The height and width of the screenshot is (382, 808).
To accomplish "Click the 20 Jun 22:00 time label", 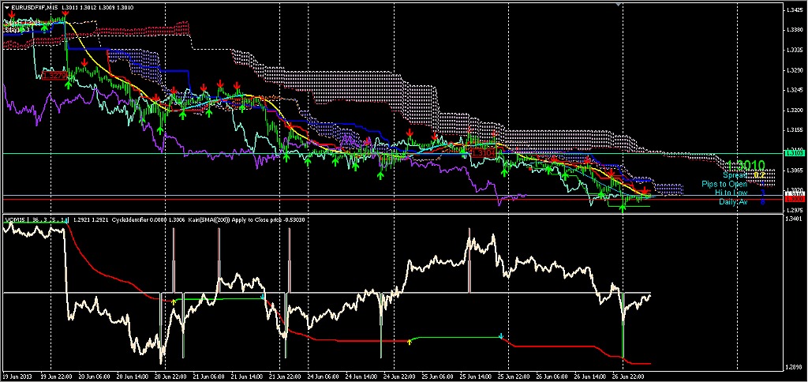I will click(171, 376).
